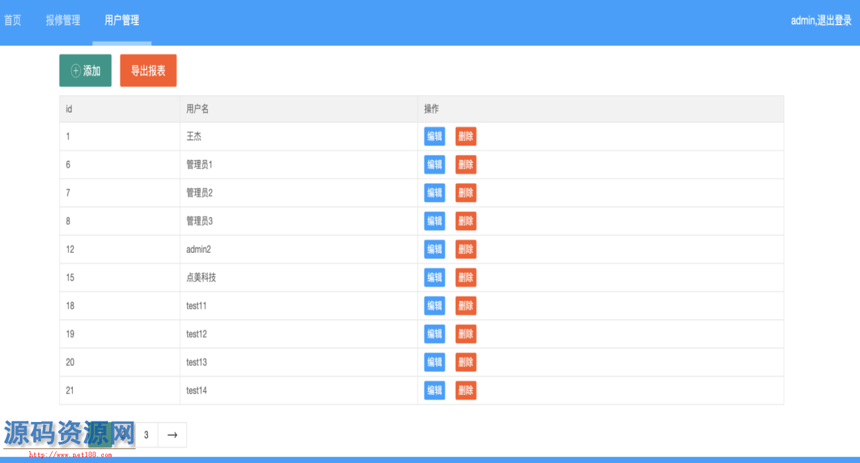Image resolution: width=860 pixels, height=463 pixels.
Task: Click the id cell 21
Action: pyautogui.click(x=120, y=390)
